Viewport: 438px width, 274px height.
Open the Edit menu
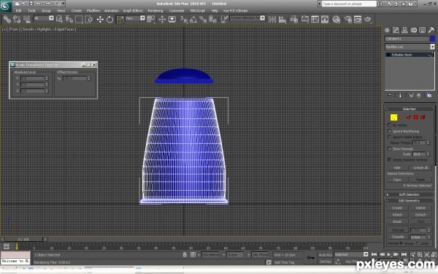[18, 11]
